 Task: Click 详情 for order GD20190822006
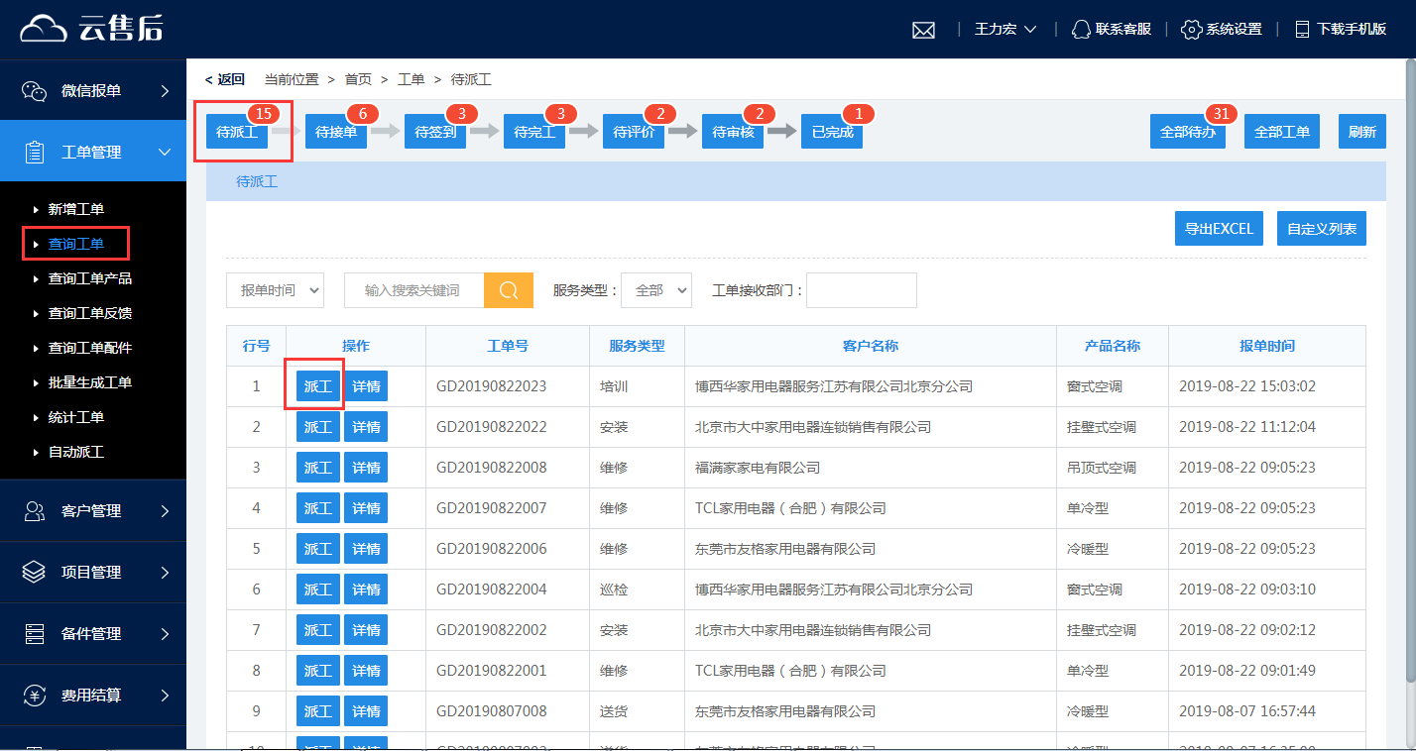[366, 549]
